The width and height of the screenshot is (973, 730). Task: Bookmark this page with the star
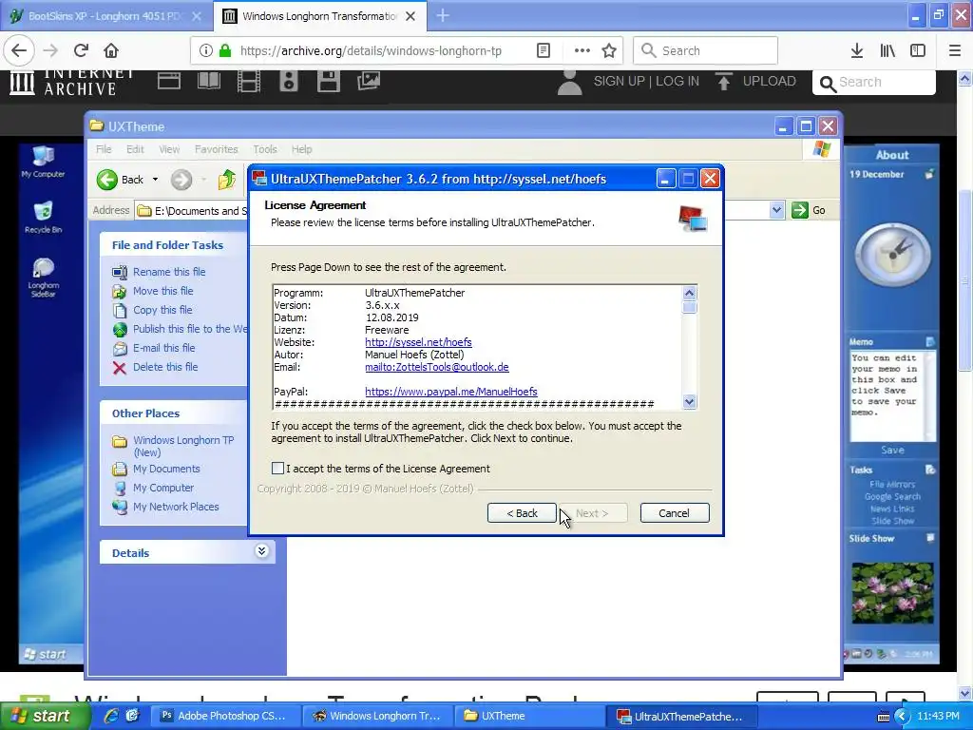[x=609, y=51]
